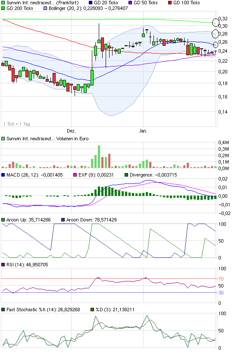This screenshot has height=357, width=235.
Task: Click the magenta EXP (9) legend swatch
Action: (75, 175)
